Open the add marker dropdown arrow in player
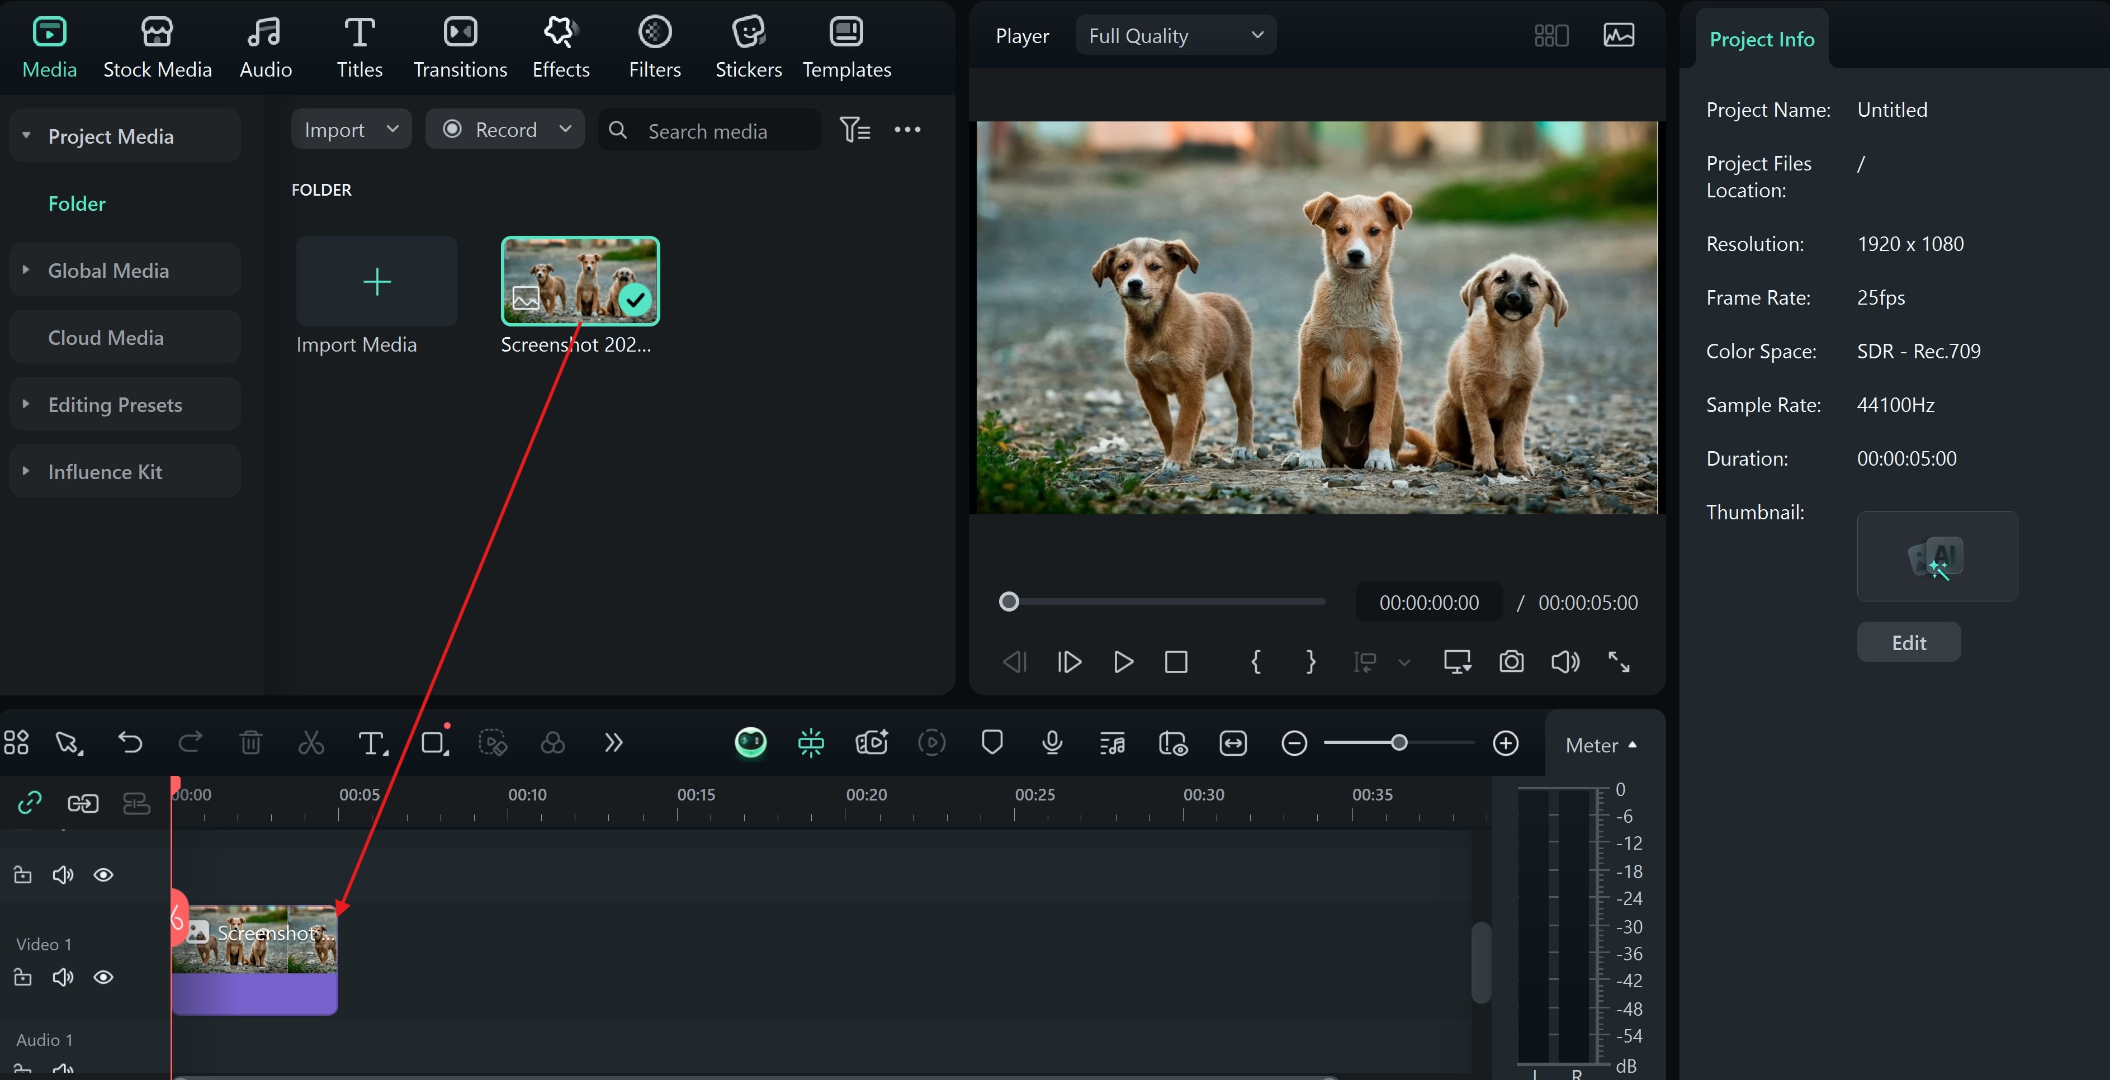 [1404, 662]
